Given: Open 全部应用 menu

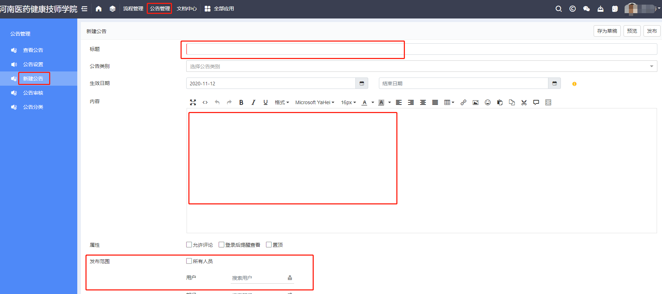Looking at the screenshot, I should pos(219,9).
